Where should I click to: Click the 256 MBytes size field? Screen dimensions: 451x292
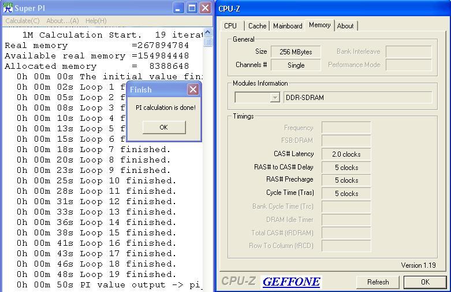(x=296, y=52)
